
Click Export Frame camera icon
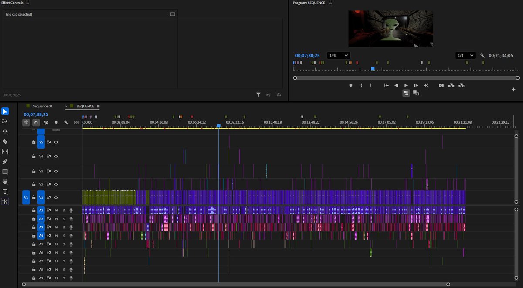(441, 85)
